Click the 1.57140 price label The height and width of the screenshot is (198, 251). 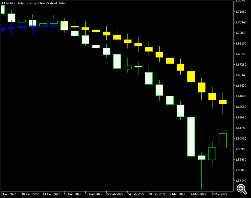pyautogui.click(x=241, y=181)
